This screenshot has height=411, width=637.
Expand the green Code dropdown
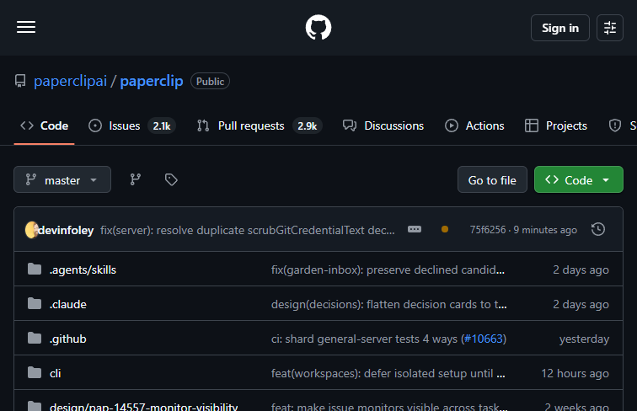[x=579, y=179]
